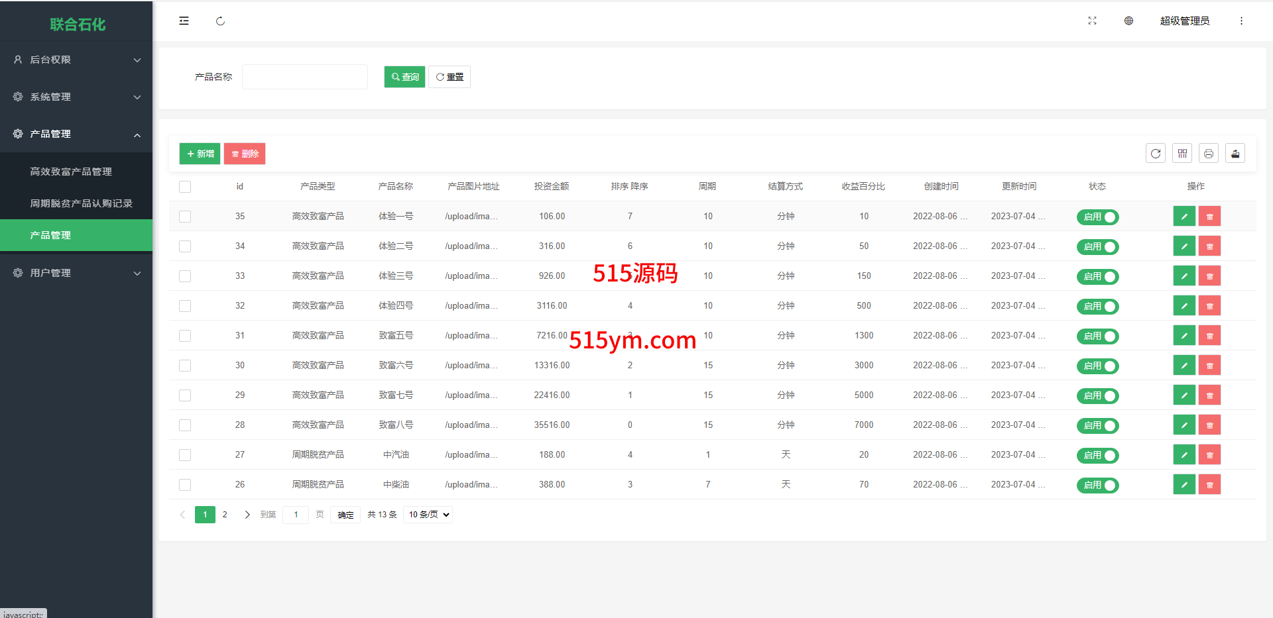
Task: Expand the 用户管理 sidebar menu
Action: pyautogui.click(x=76, y=273)
